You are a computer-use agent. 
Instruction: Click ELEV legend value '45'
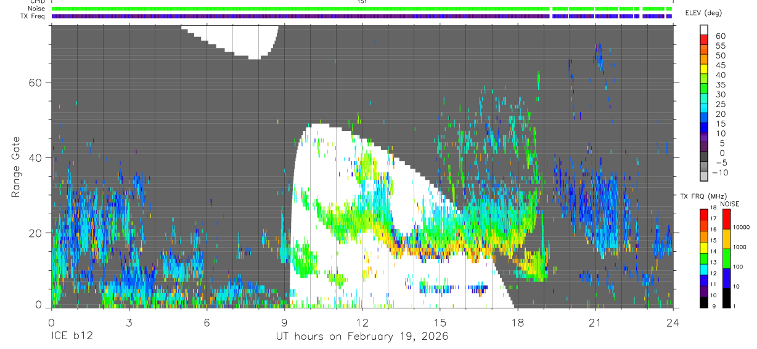coord(721,65)
